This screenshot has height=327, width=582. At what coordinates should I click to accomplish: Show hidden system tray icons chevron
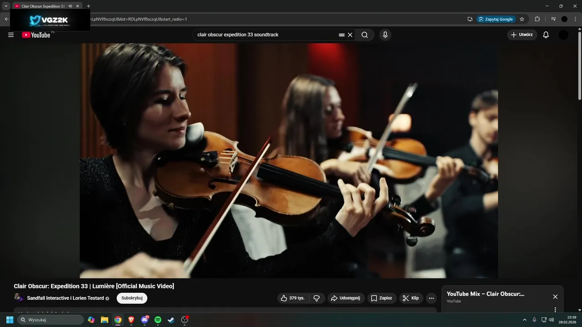click(525, 320)
